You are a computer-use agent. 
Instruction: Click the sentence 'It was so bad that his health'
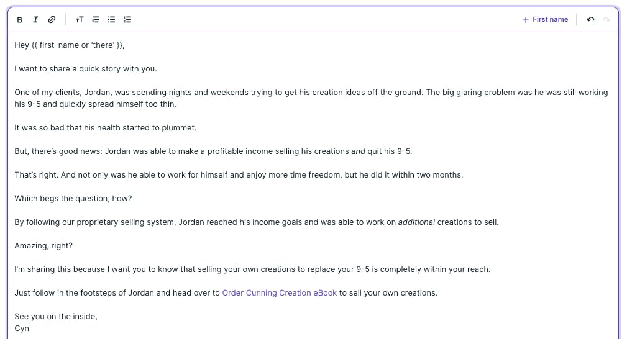tap(105, 128)
